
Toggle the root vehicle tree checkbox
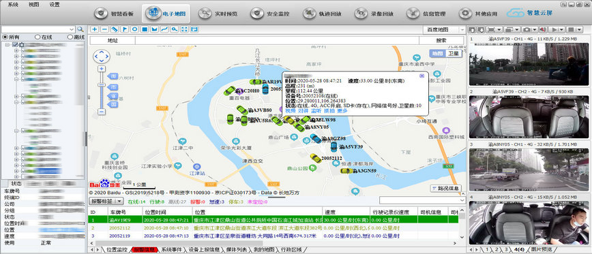(15, 44)
